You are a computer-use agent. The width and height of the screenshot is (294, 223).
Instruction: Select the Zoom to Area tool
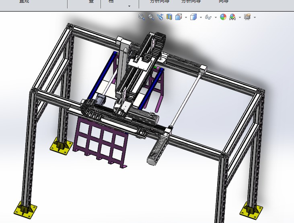tap(151, 17)
